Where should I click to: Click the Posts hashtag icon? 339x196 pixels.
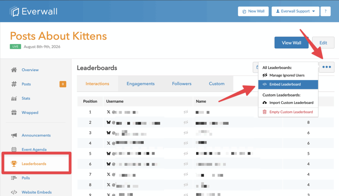click(14, 84)
